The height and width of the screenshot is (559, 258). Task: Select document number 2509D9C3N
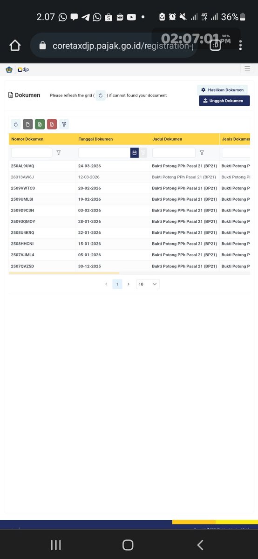point(22,211)
